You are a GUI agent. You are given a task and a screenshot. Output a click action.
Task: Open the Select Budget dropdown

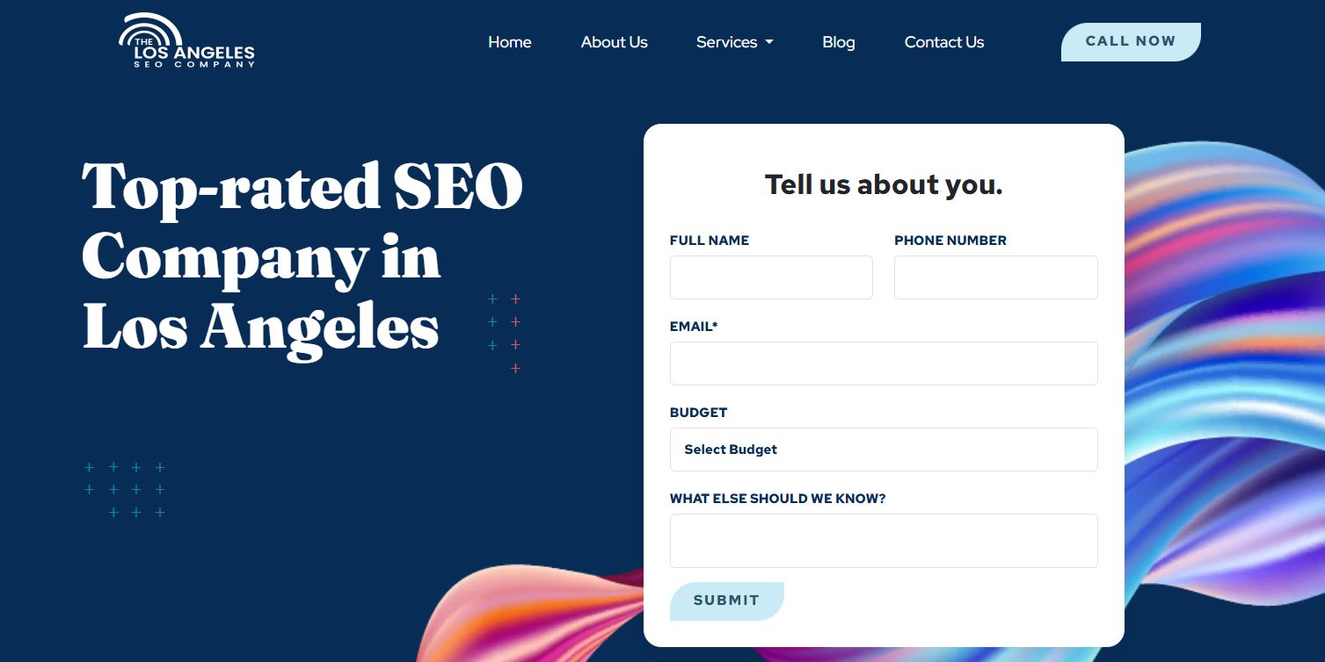884,450
